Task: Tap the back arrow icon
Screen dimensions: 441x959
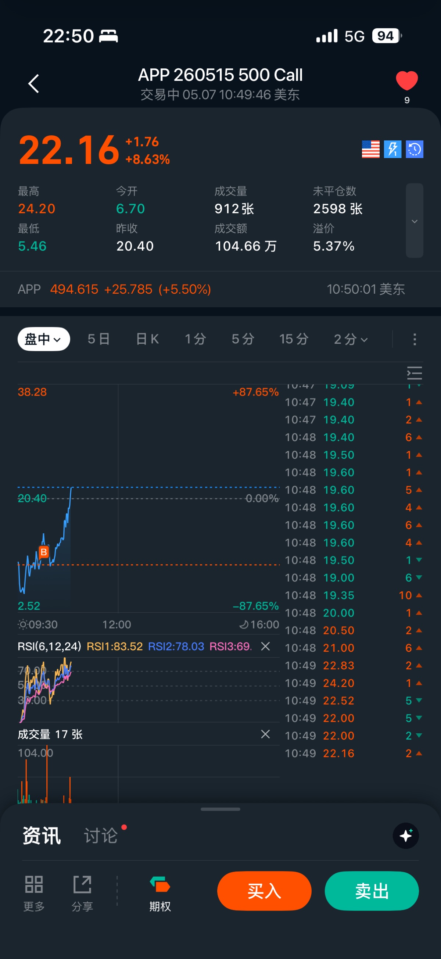Action: tap(33, 83)
